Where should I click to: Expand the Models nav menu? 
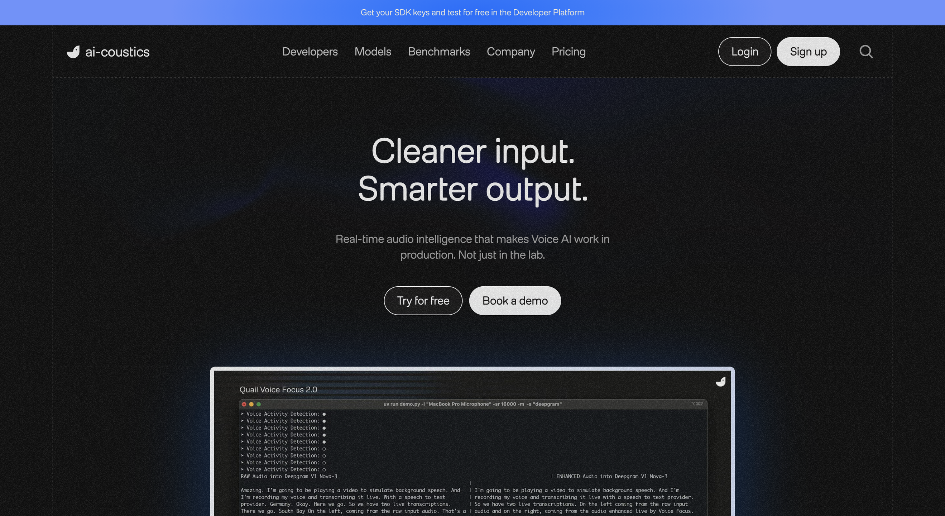click(373, 52)
